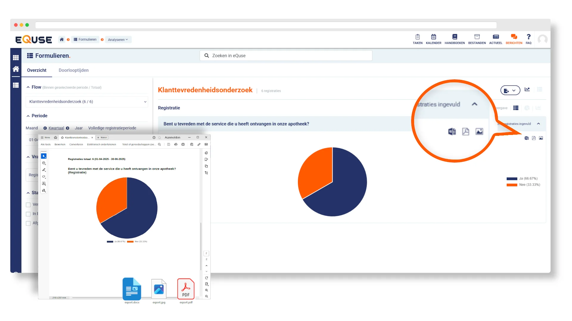Click the Bestanden archive icon
The width and height of the screenshot is (572, 321).
[477, 37]
